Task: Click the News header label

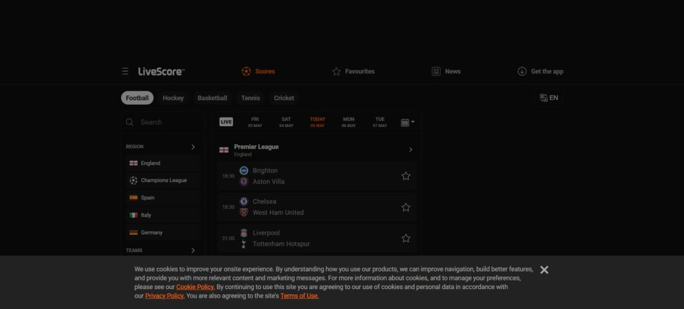Action: [x=453, y=71]
